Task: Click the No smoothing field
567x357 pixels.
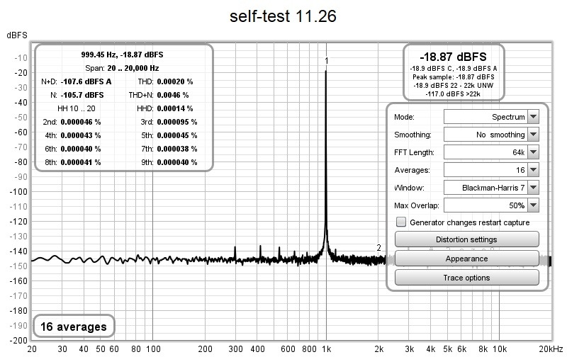Action: click(485, 135)
